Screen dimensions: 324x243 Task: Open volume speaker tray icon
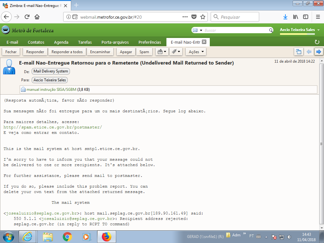pyautogui.click(x=289, y=237)
